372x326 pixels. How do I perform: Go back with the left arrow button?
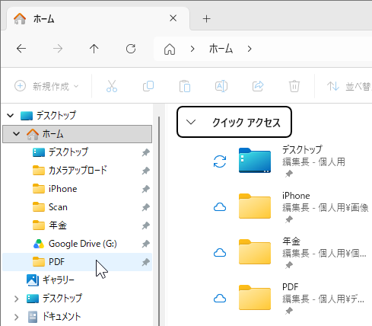(x=21, y=49)
